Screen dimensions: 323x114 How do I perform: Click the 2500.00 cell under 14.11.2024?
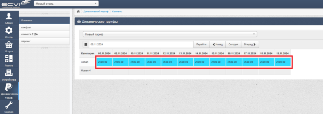202,62
